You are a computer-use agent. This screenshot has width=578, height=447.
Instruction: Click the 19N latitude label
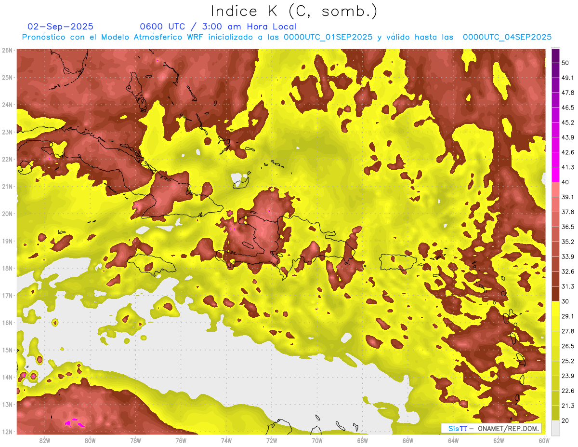click(x=7, y=241)
